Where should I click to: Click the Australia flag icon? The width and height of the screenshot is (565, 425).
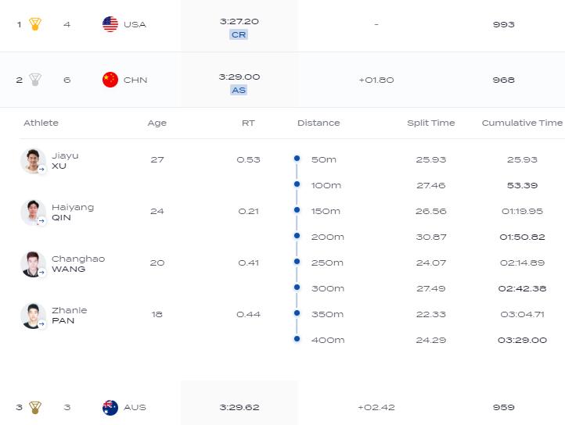[x=110, y=407]
